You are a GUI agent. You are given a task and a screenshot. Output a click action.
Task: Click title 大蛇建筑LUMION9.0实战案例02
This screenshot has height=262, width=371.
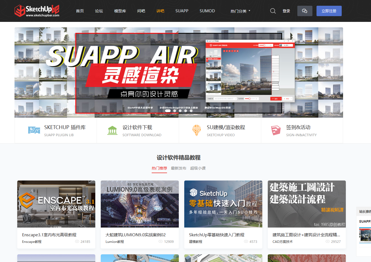(136, 235)
